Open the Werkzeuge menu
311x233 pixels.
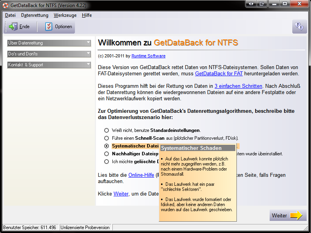point(65,15)
